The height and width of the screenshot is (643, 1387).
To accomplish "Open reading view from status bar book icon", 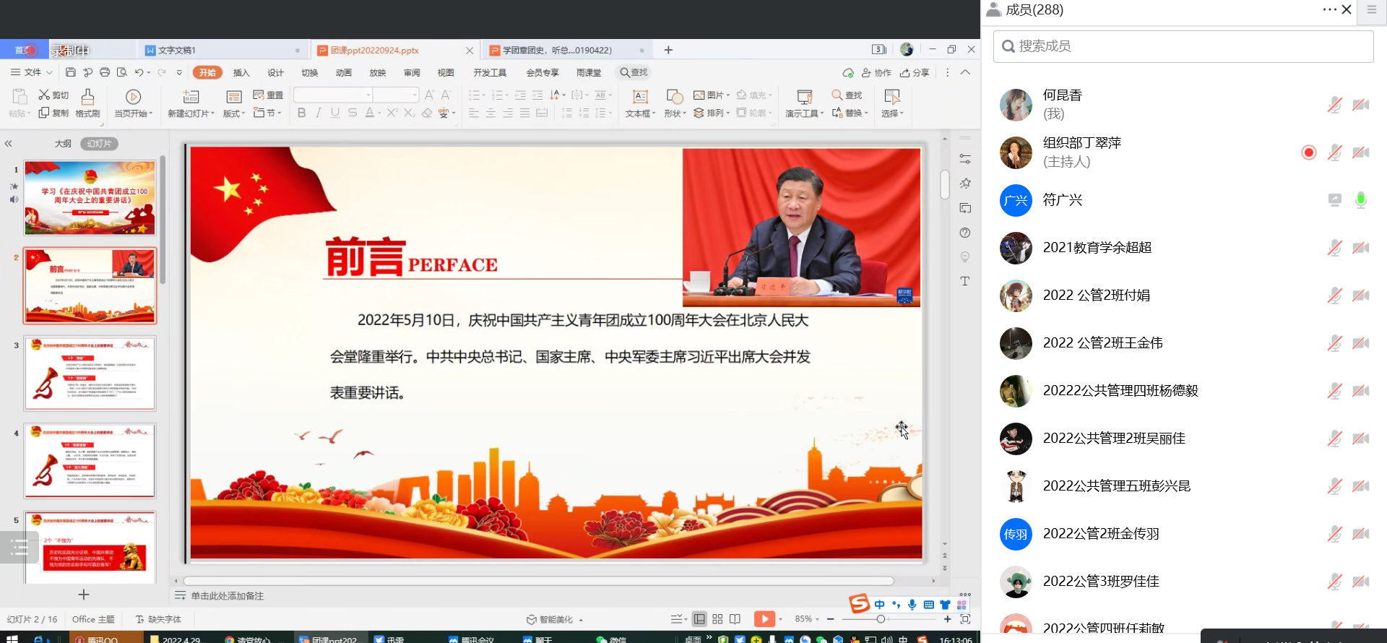I will 735,619.
